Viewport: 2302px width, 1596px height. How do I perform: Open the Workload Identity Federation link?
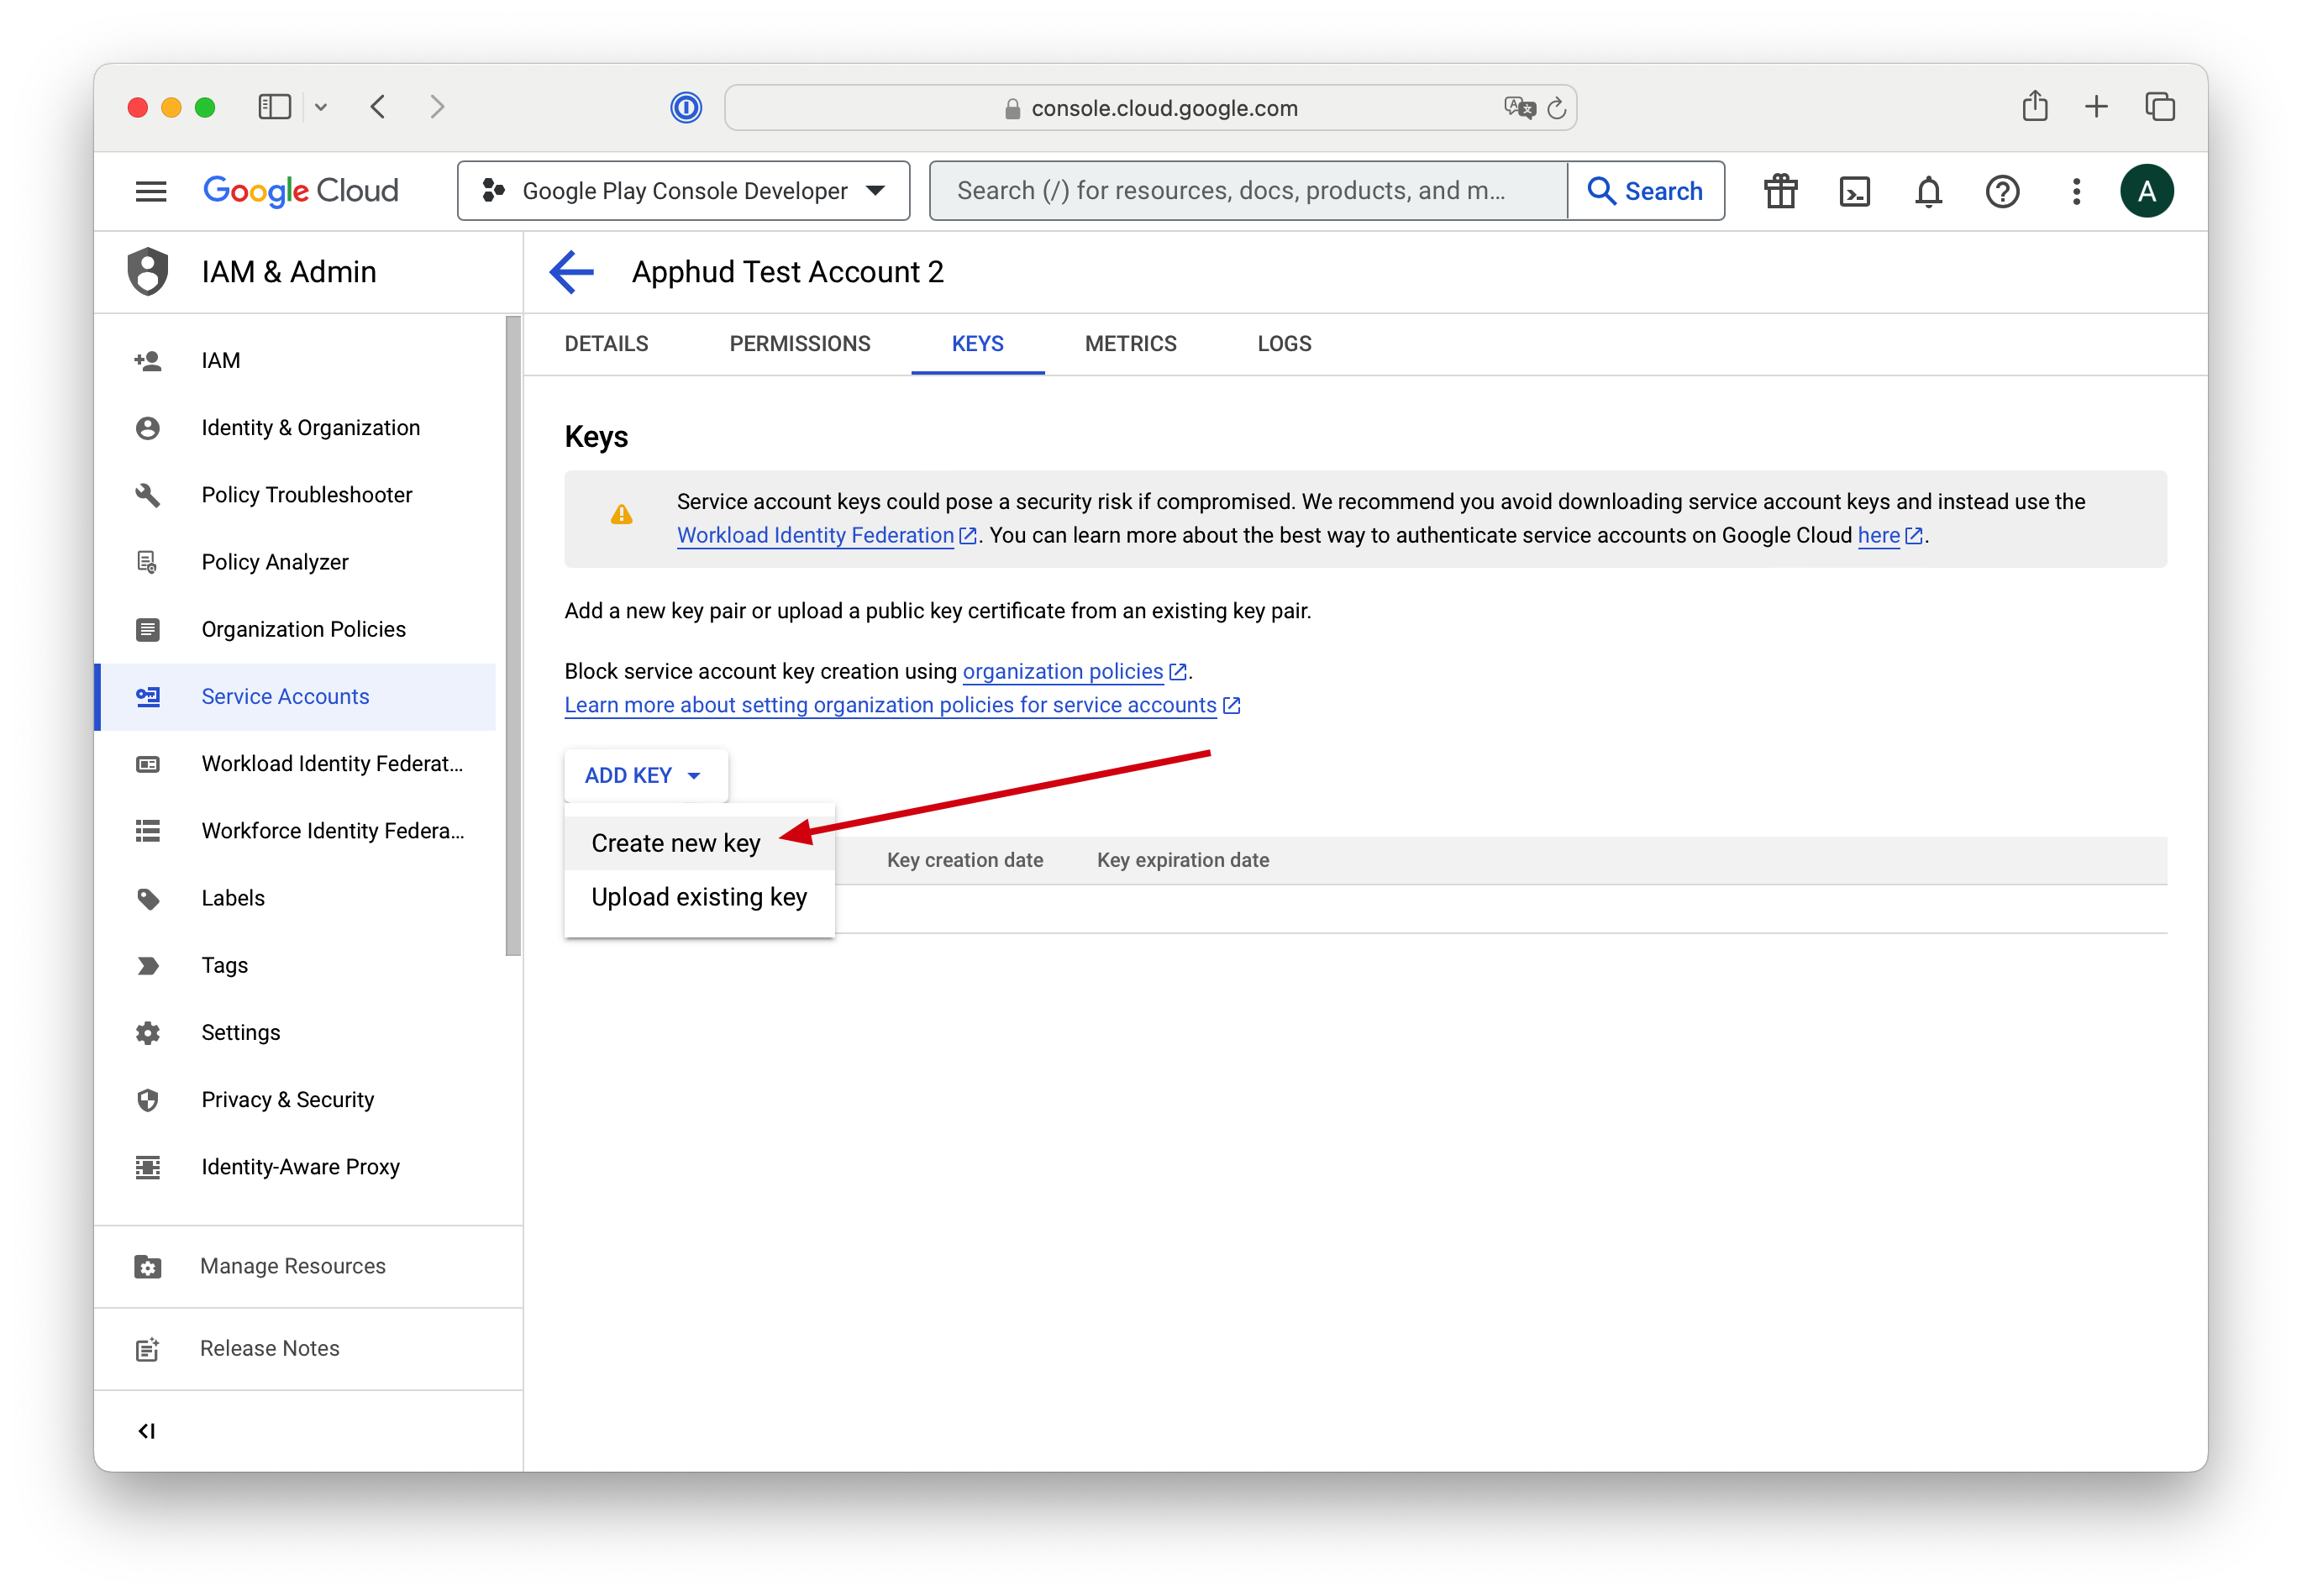pos(815,535)
